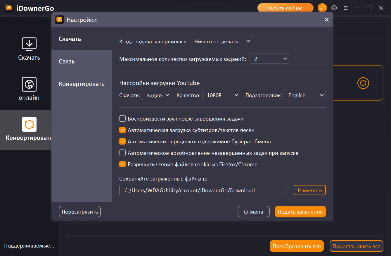Image resolution: width=391 pixels, height=256 pixels.
Task: Click the Настройки загрузки YouTube heading
Action: [160, 83]
